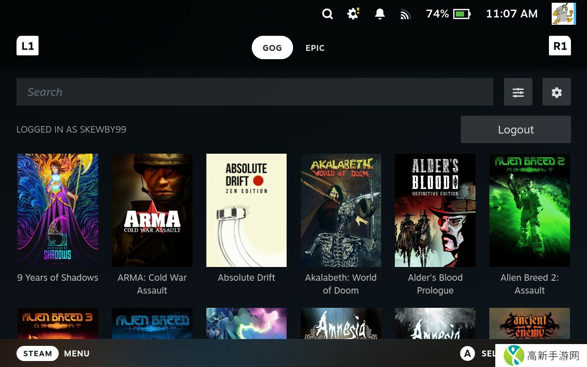Click the battery indicator icon
The width and height of the screenshot is (587, 367).
[461, 14]
